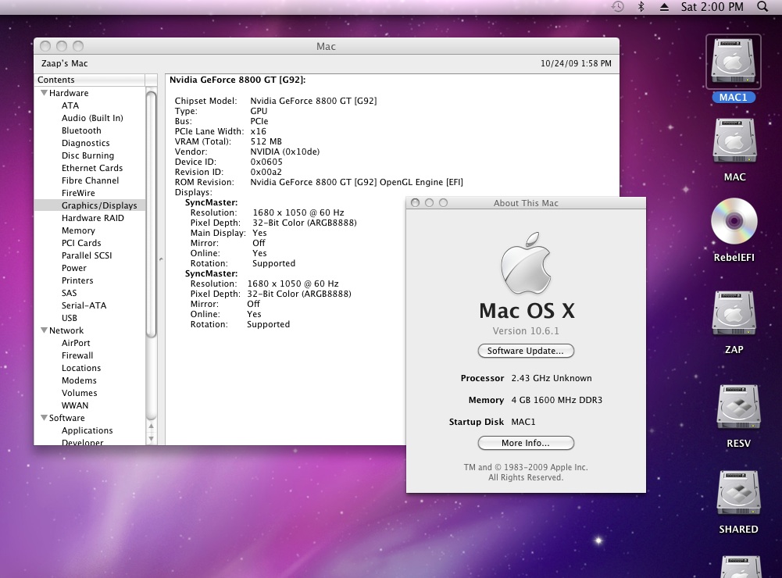Click Software Update button
782x578 pixels.
[526, 351]
